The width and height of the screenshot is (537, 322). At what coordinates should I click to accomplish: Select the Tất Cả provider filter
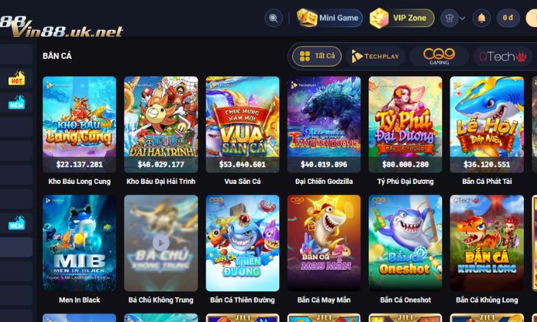(x=317, y=56)
